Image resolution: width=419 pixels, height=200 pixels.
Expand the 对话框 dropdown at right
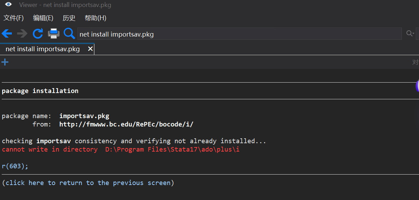[x=415, y=62]
